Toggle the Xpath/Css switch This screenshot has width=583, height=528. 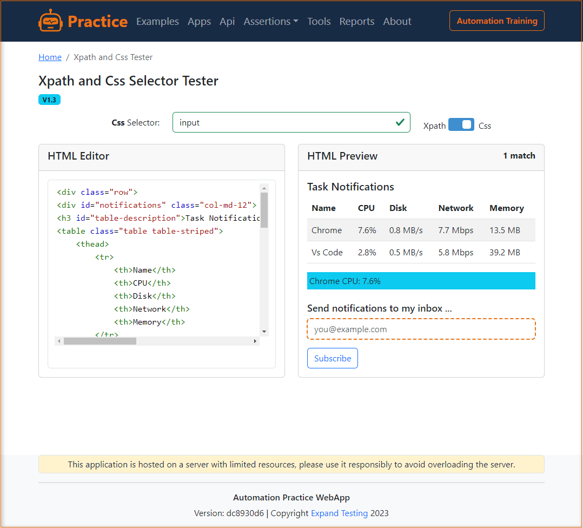[461, 124]
